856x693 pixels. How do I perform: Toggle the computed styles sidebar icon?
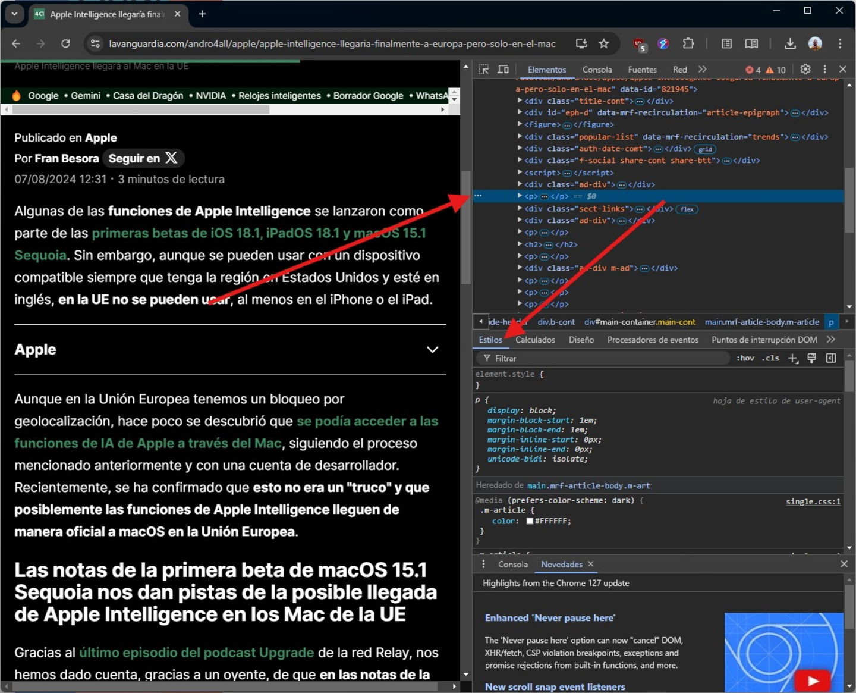[x=831, y=358]
